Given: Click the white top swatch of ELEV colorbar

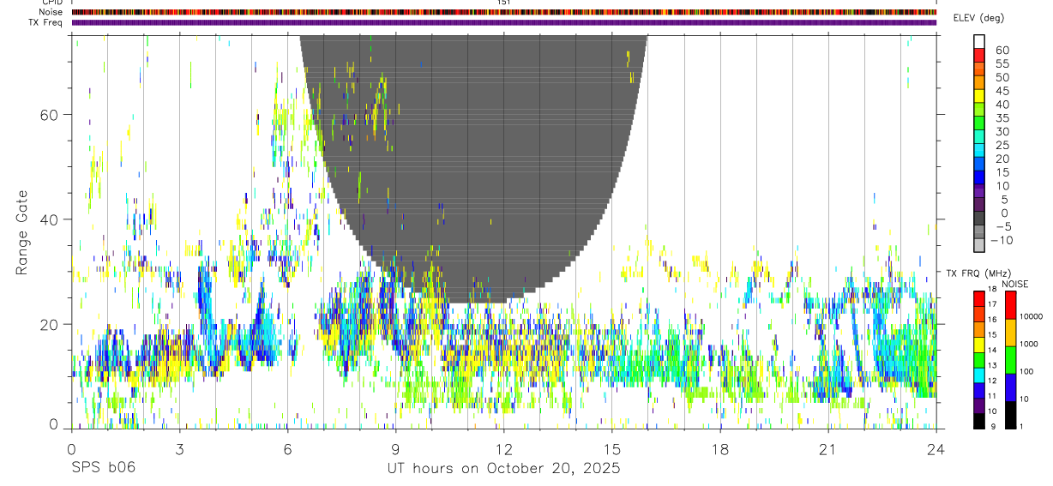Looking at the screenshot, I should [x=979, y=41].
